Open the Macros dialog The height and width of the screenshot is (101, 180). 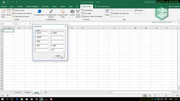pyautogui.click(x=9, y=13)
